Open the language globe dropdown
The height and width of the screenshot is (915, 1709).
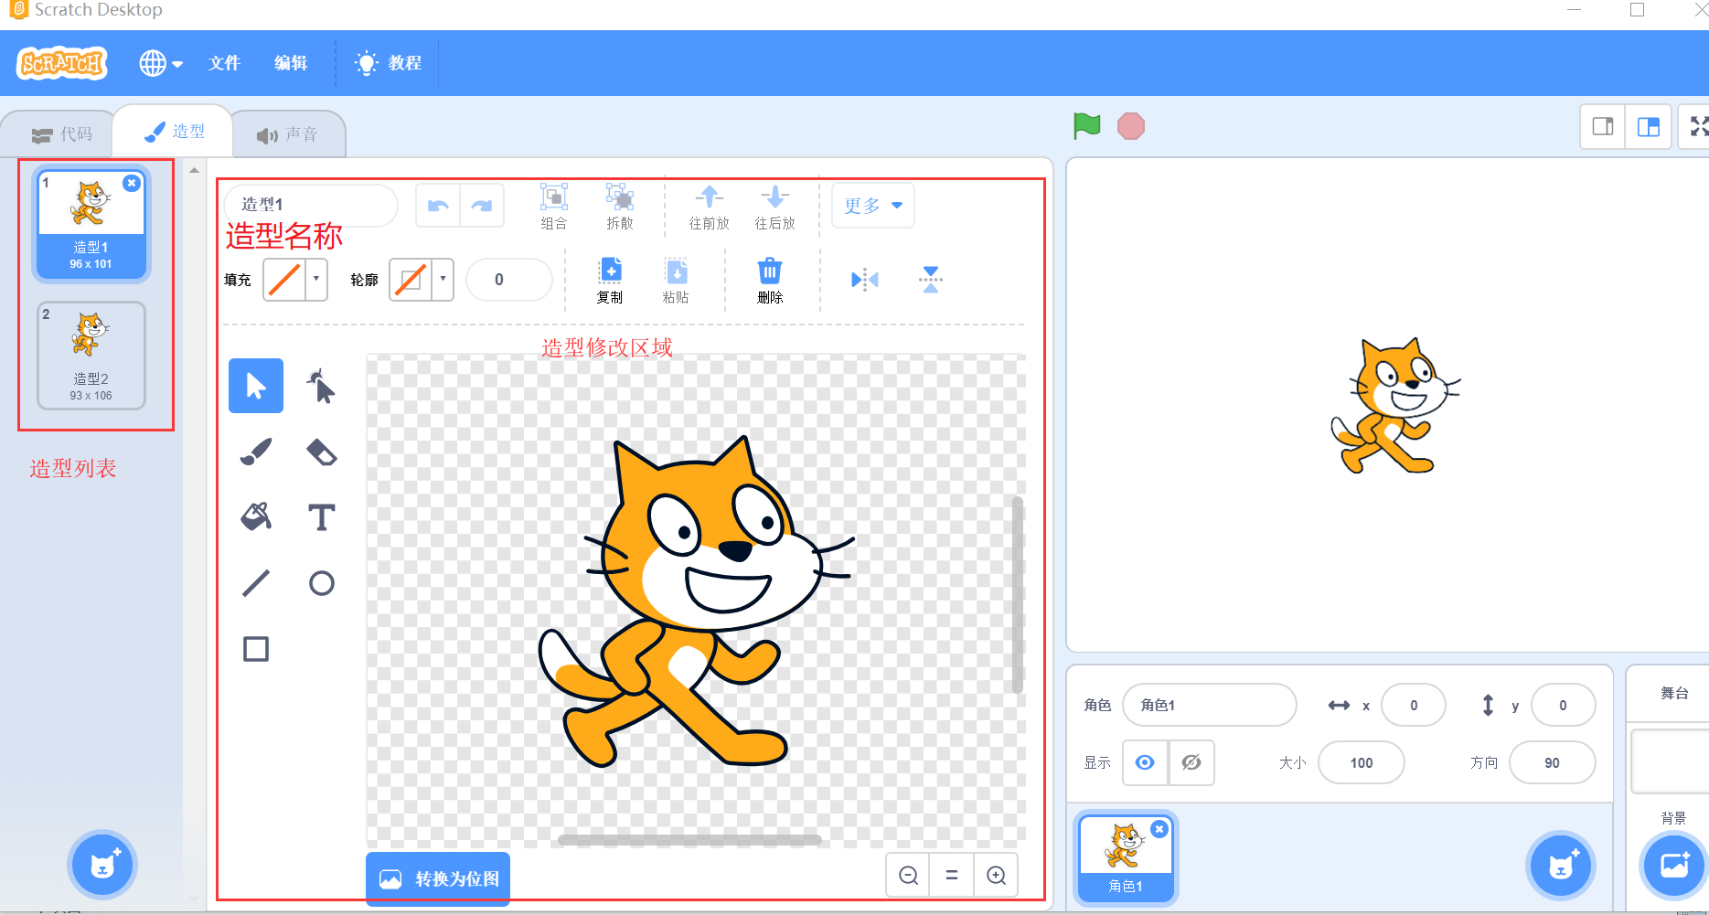[161, 63]
